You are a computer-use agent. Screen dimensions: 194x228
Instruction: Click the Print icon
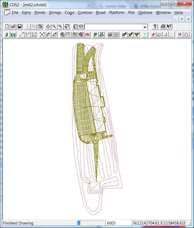[x=163, y=26]
